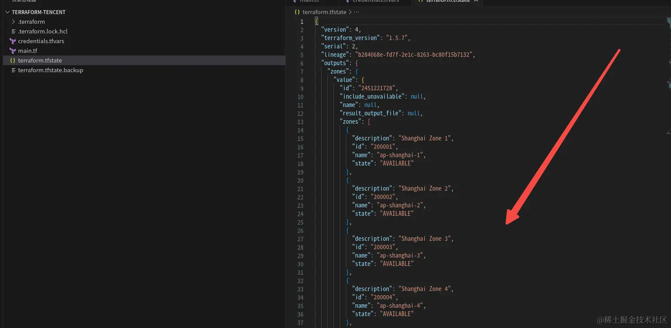
Task: Expand the .terraform folder chevron
Action: pyautogui.click(x=14, y=22)
